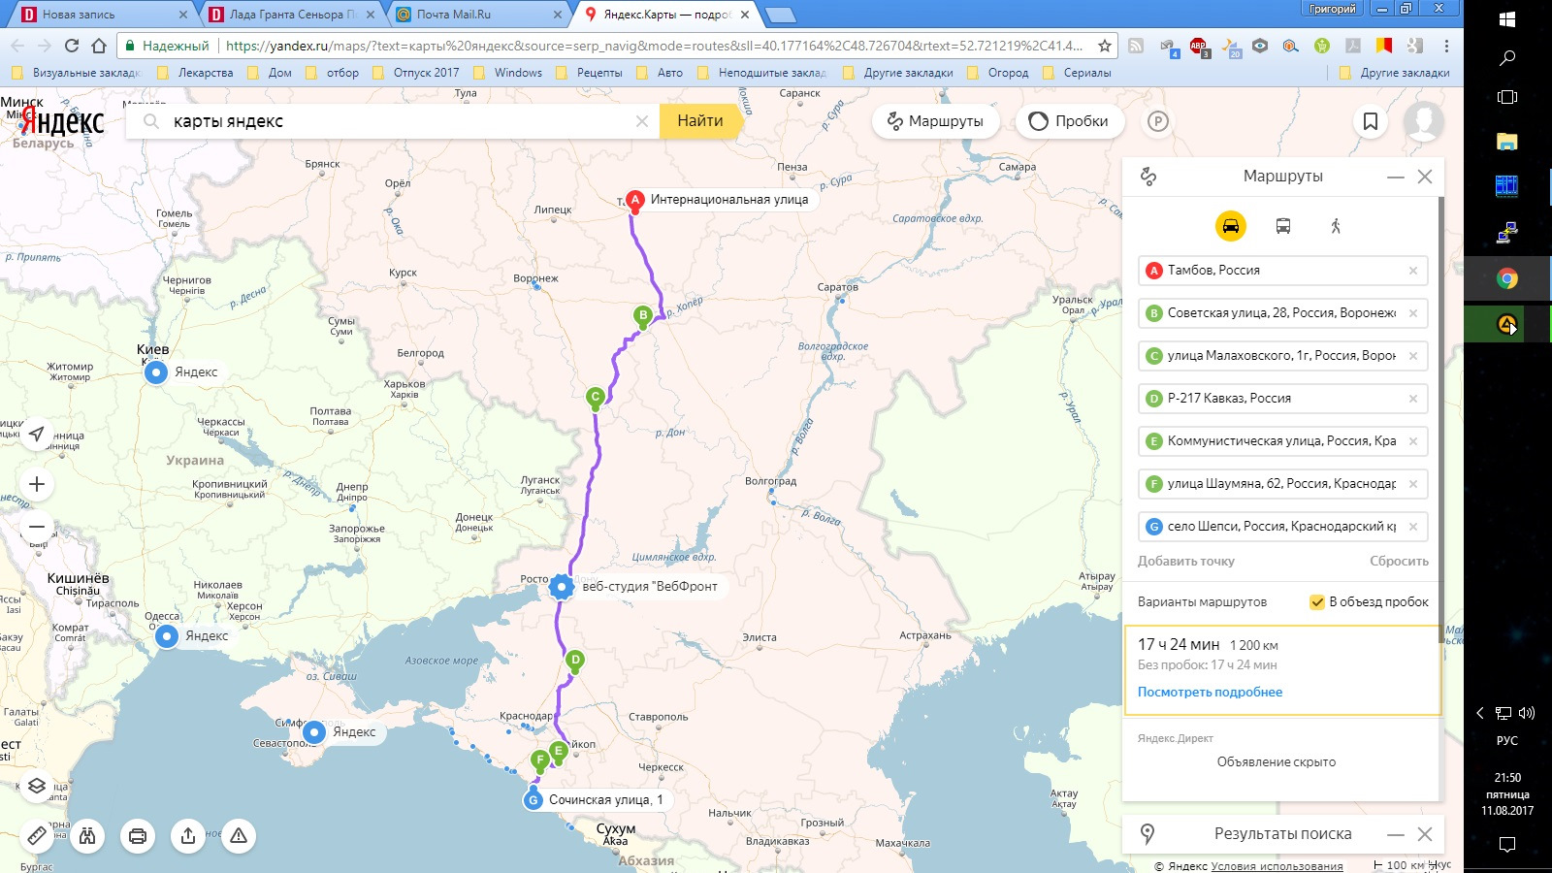Toggle the Пробки traffic layer
The image size is (1552, 873).
pyautogui.click(x=1069, y=121)
